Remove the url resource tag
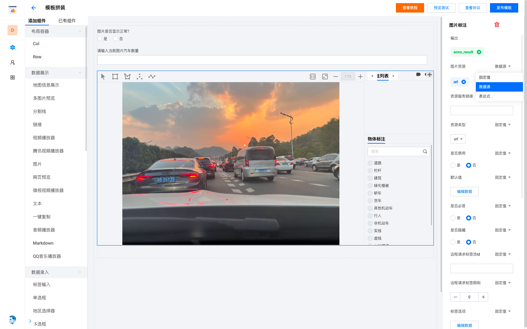The image size is (527, 329). point(464,82)
